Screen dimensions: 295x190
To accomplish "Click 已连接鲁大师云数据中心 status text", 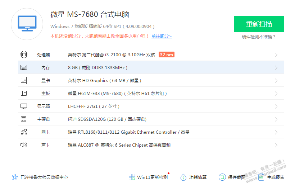I will pos(44,177).
